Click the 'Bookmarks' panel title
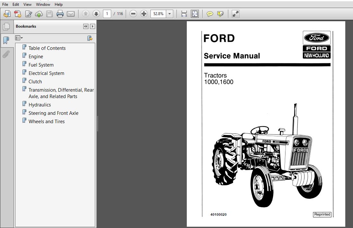353x228 pixels. click(x=26, y=26)
